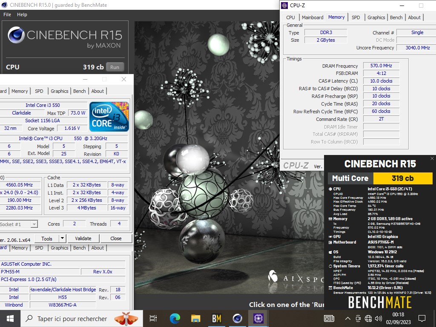Open the clock and date flyout
Image resolution: width=436 pixels, height=327 pixels.
click(398, 318)
